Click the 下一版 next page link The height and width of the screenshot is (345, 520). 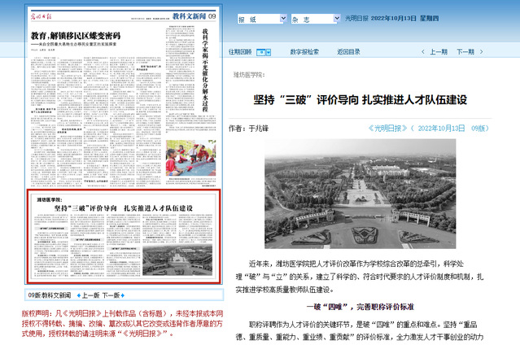111,295
